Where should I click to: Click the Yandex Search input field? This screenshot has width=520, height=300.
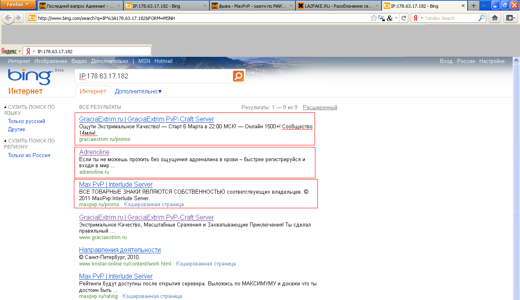451,18
